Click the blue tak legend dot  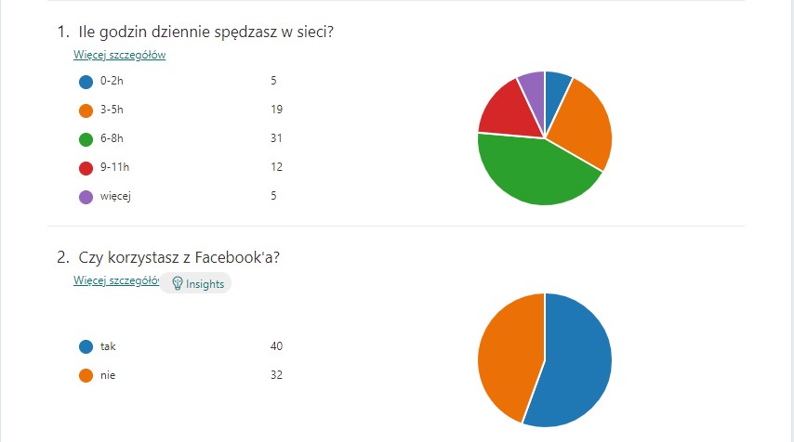(86, 346)
